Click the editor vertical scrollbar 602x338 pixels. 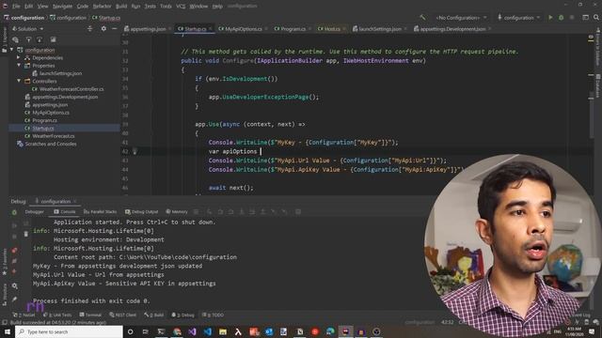[591, 115]
